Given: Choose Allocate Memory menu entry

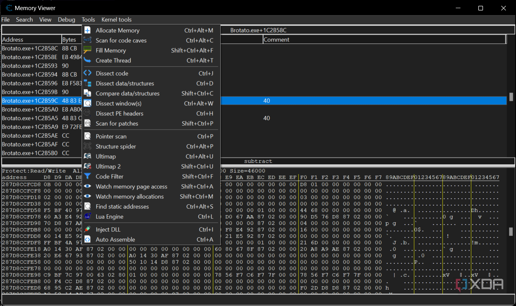Looking at the screenshot, I should pos(151,30).
